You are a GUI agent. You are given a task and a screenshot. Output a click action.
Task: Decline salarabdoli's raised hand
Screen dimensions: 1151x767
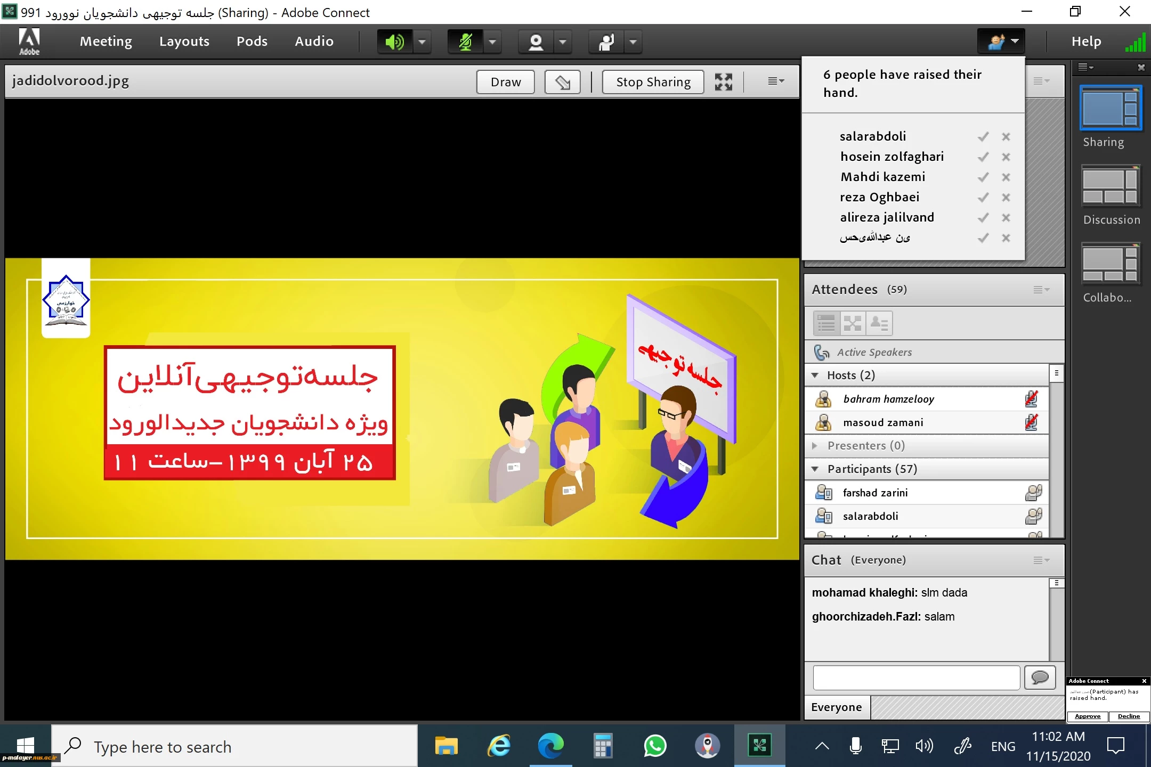pyautogui.click(x=1006, y=137)
